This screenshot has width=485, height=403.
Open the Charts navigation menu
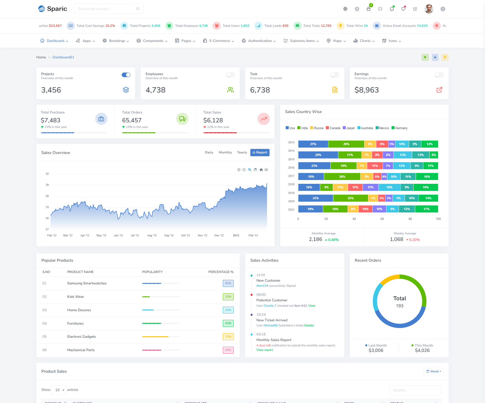click(364, 41)
